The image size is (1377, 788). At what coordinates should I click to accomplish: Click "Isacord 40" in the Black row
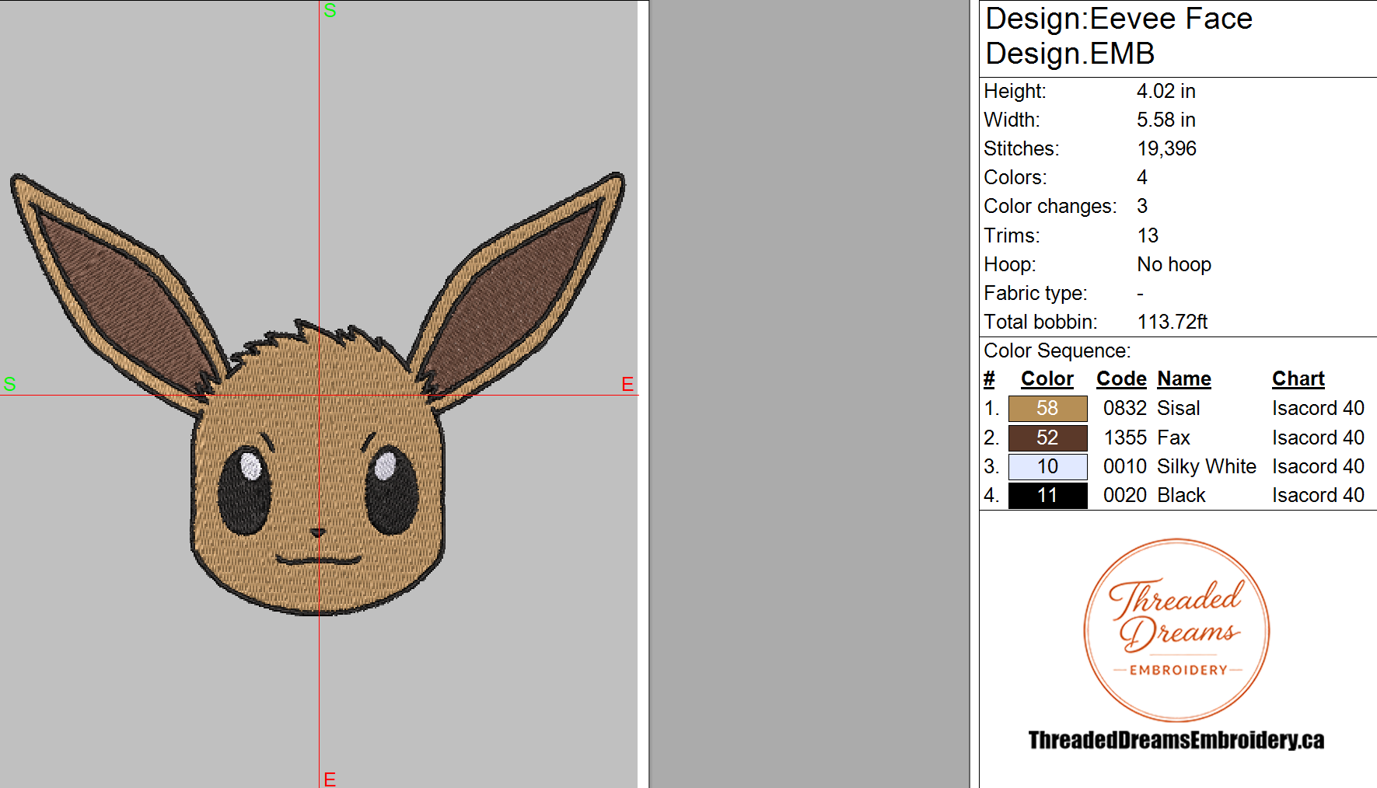[1318, 495]
